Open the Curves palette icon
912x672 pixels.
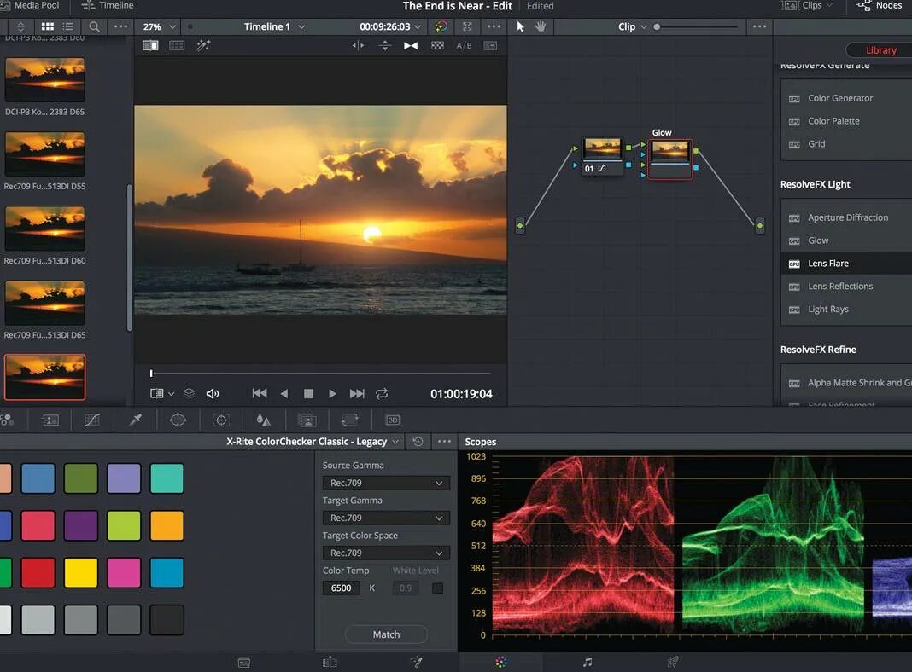92,420
